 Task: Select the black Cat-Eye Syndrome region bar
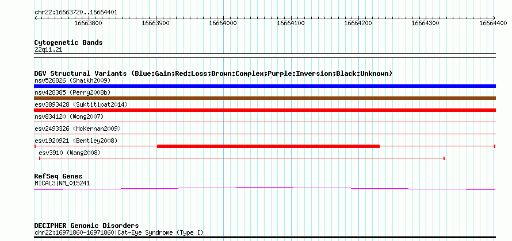[x=265, y=237]
